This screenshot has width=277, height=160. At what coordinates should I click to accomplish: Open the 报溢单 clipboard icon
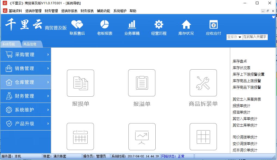(x=142, y=83)
